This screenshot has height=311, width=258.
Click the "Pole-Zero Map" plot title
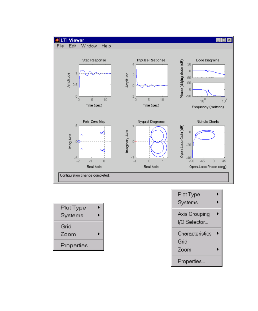[94, 121]
